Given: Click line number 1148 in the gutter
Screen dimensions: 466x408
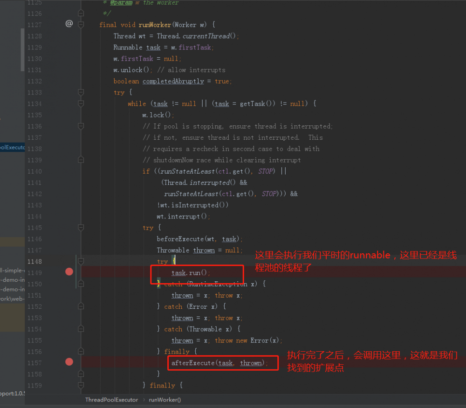Looking at the screenshot, I should [34, 262].
